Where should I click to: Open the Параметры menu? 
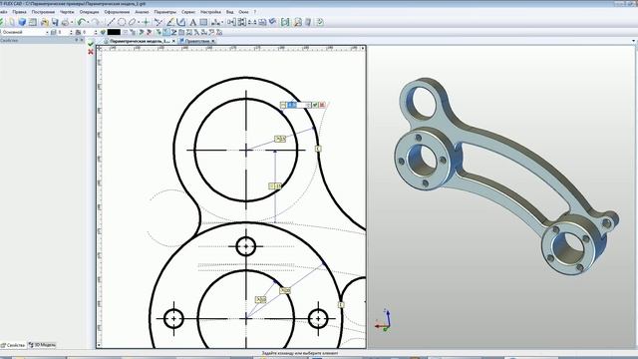point(164,12)
